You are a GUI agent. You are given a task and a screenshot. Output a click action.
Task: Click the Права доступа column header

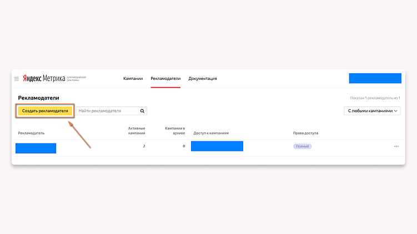pyautogui.click(x=305, y=133)
